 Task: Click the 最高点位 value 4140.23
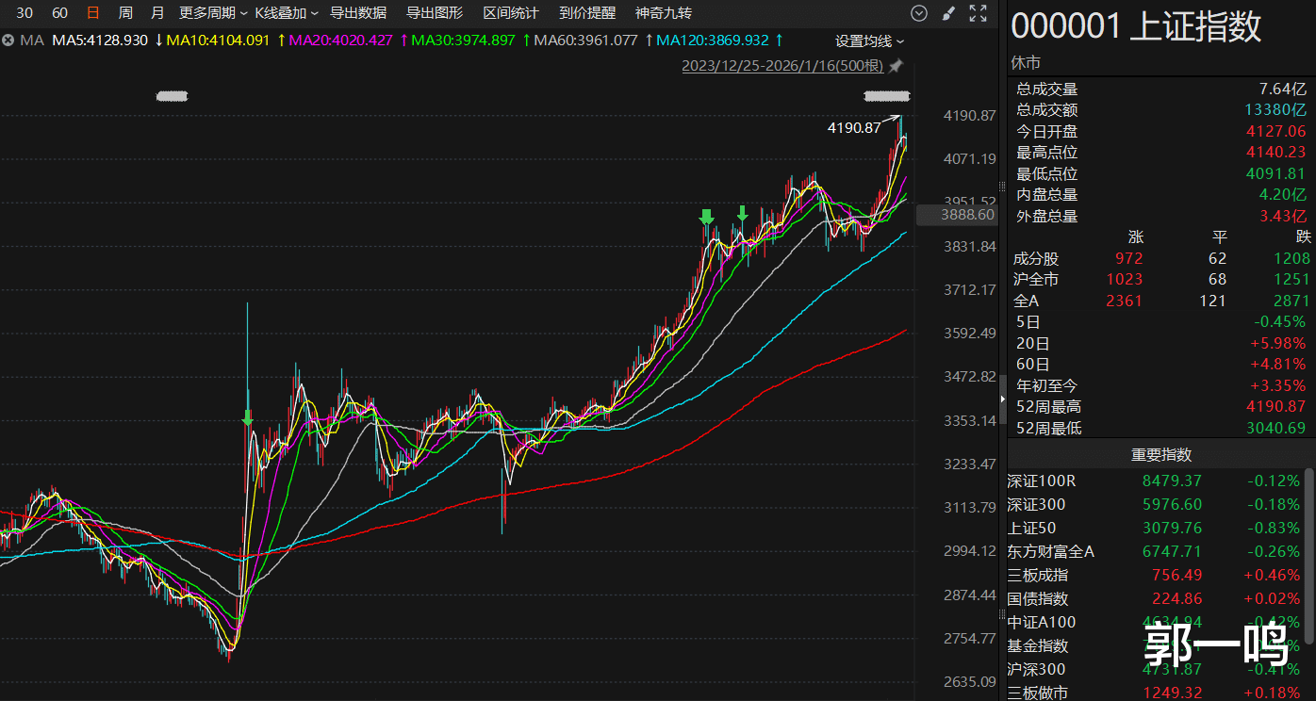click(x=1276, y=153)
